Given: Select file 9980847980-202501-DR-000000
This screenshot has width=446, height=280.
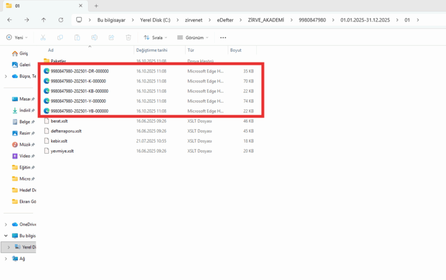Looking at the screenshot, I should (x=79, y=71).
